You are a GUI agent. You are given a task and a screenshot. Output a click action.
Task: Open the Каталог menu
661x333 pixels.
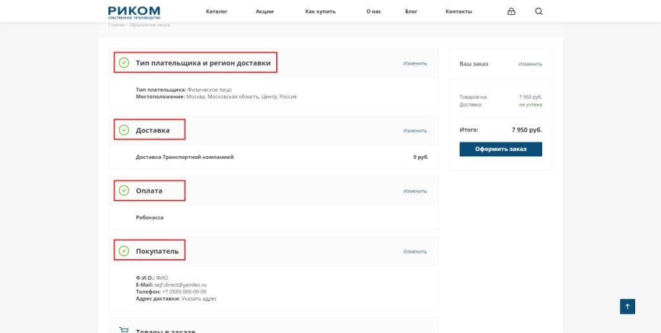217,12
